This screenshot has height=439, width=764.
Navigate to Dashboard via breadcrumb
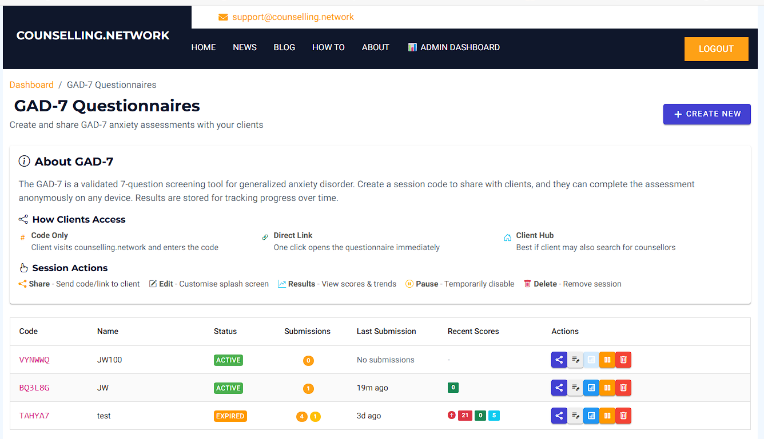point(31,84)
